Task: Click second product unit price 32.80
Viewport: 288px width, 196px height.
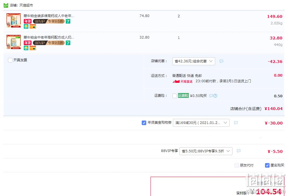Action: click(x=144, y=37)
